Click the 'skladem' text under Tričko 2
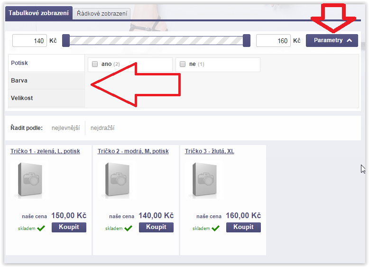 [114, 229]
